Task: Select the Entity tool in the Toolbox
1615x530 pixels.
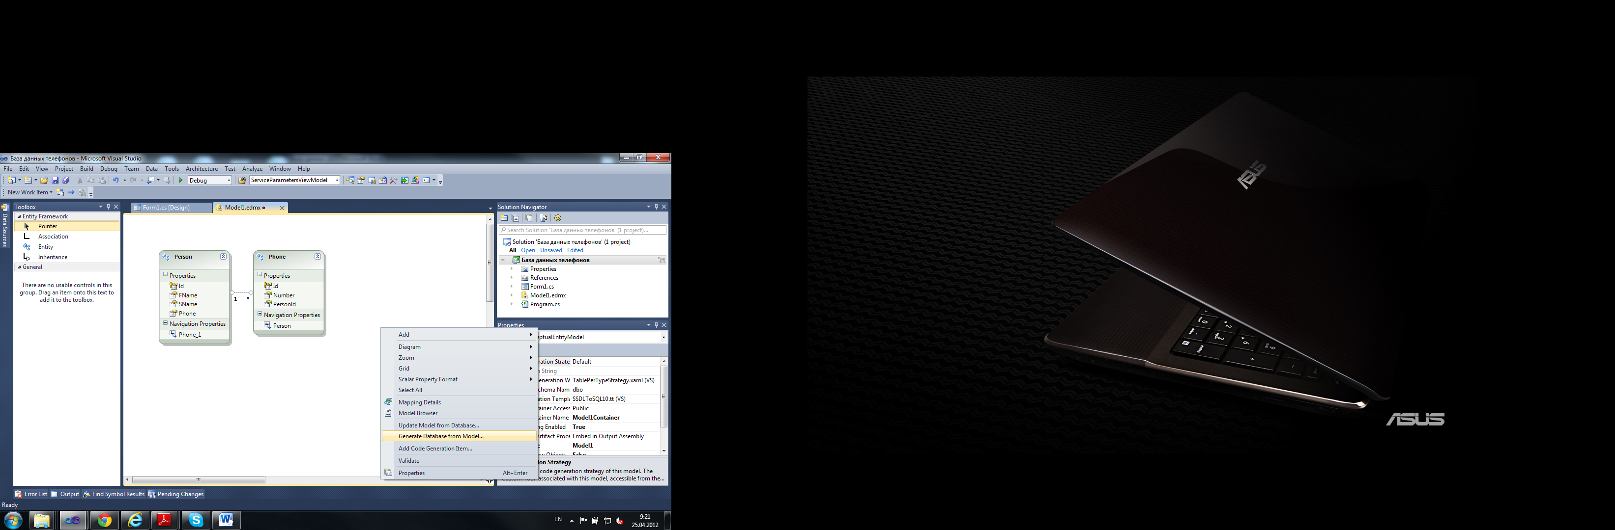Action: pyautogui.click(x=66, y=246)
